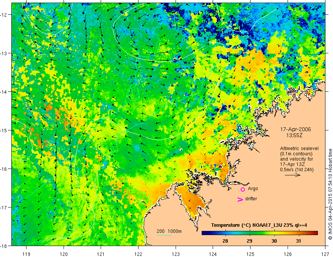Click longitude label 122 on bottom axis
The image size is (333, 257).
[x=138, y=254]
